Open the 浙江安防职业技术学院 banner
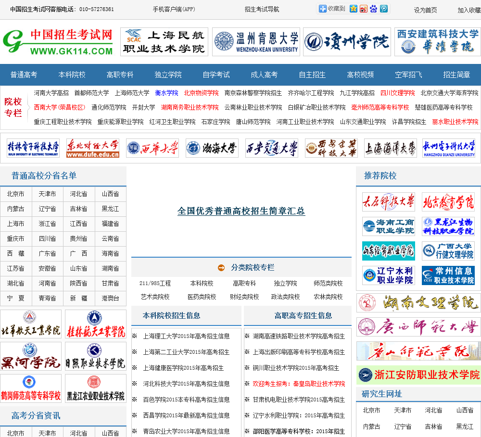The image size is (481, 437). 418,375
